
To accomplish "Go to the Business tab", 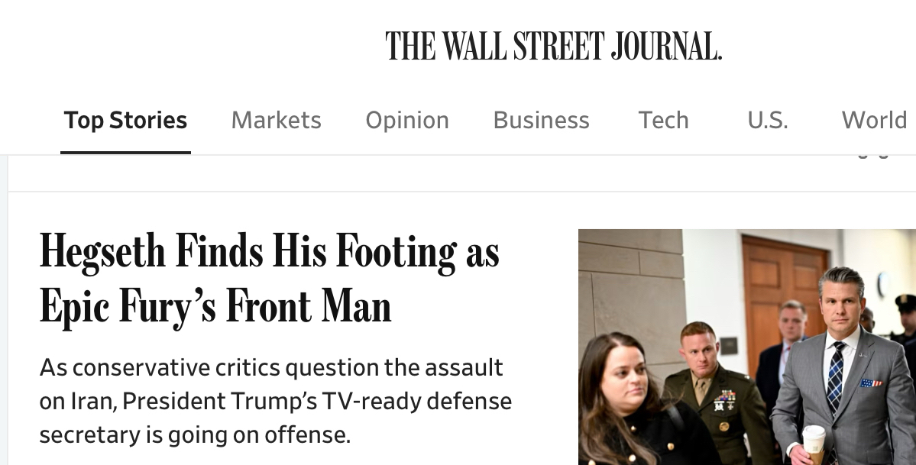I will (541, 120).
